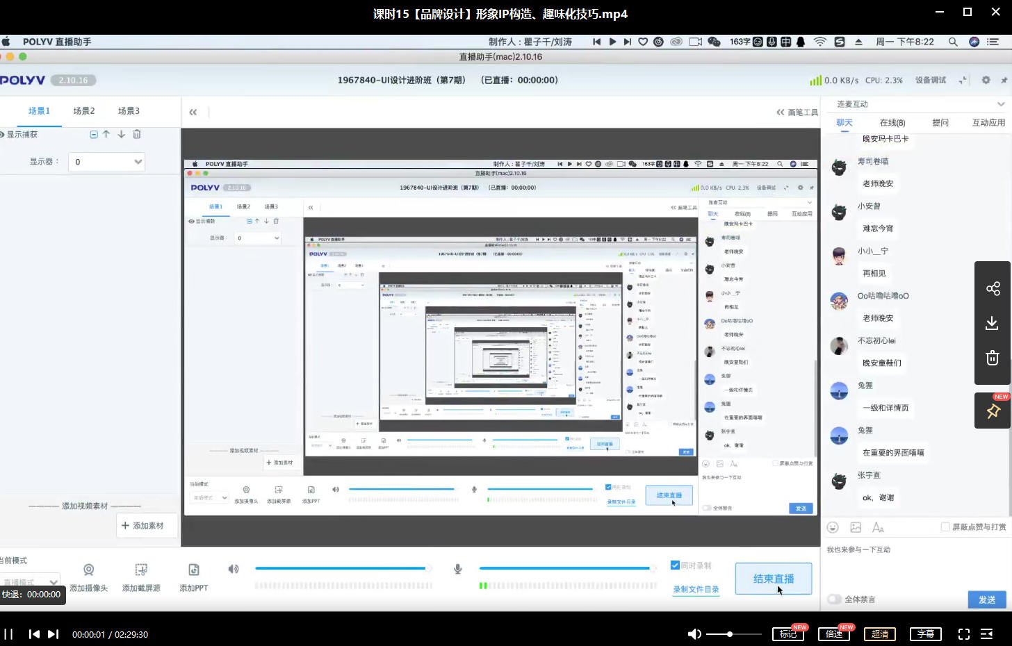1012x646 pixels.
Task: Click the trash icon in right sidebar
Action: (x=993, y=358)
